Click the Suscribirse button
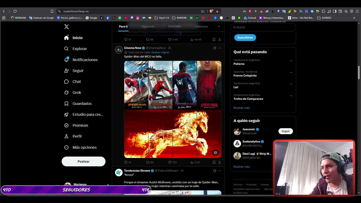This screenshot has width=361, height=203. [x=245, y=37]
